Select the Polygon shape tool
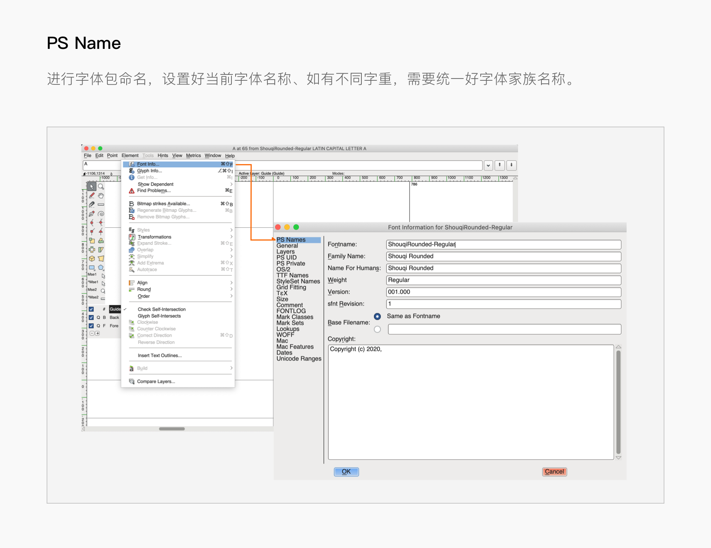 (101, 267)
